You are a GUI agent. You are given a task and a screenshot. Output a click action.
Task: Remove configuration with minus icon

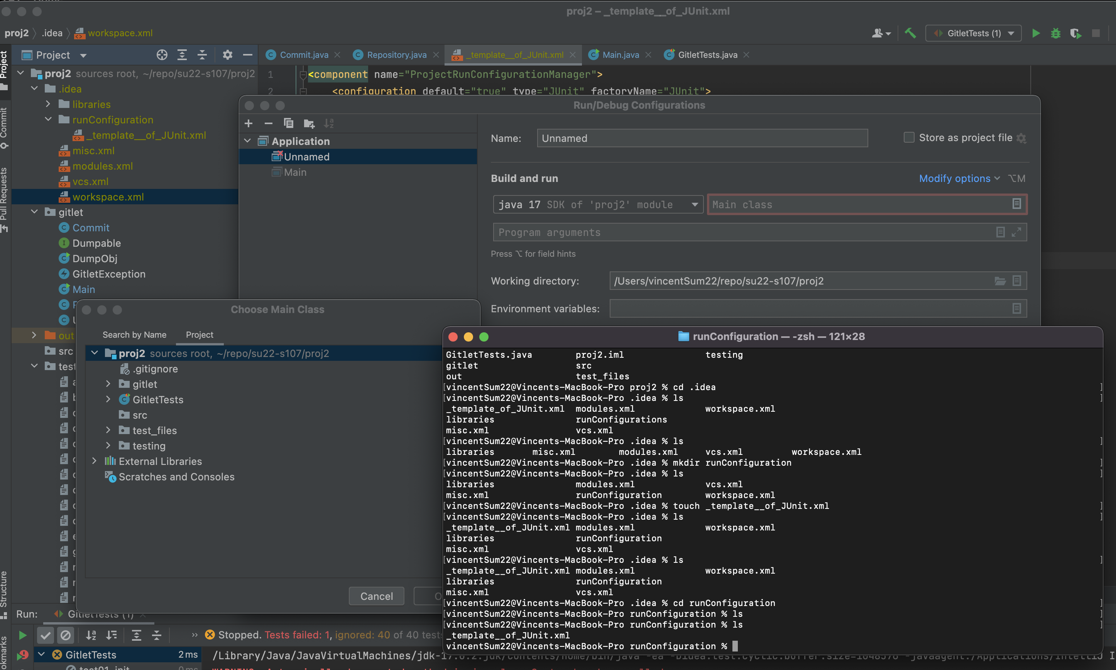click(268, 123)
